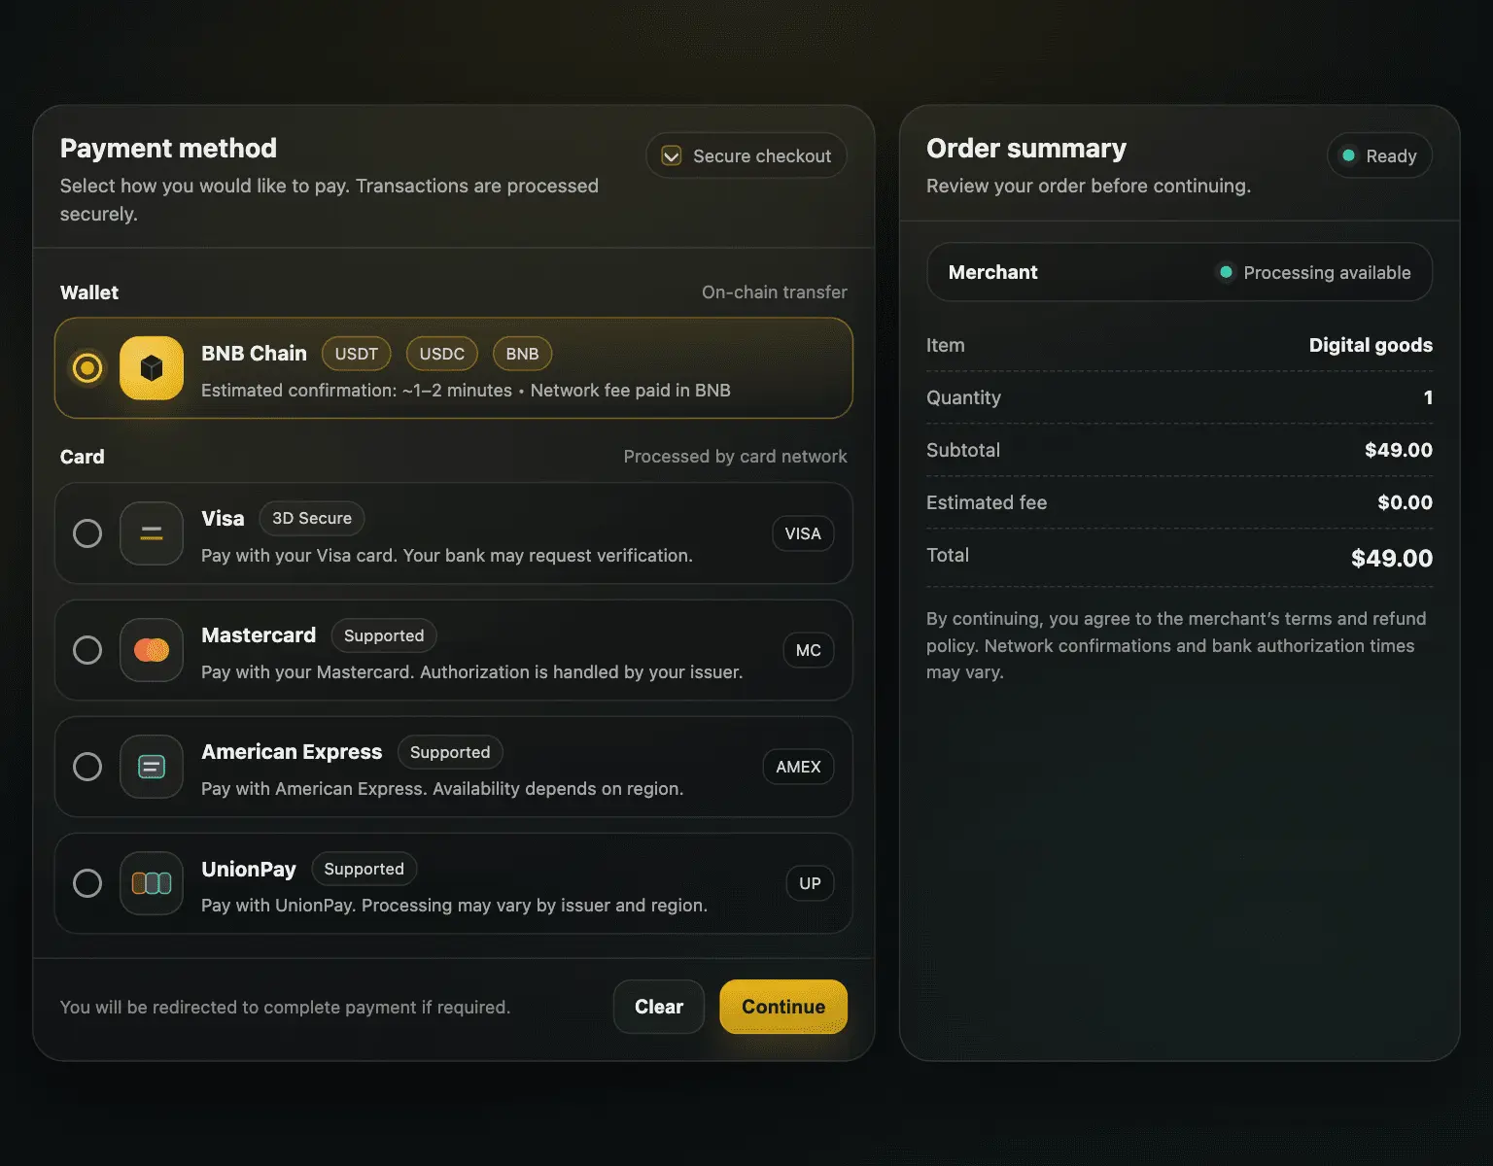Click the USDC token chip
The image size is (1493, 1166).
pyautogui.click(x=442, y=354)
